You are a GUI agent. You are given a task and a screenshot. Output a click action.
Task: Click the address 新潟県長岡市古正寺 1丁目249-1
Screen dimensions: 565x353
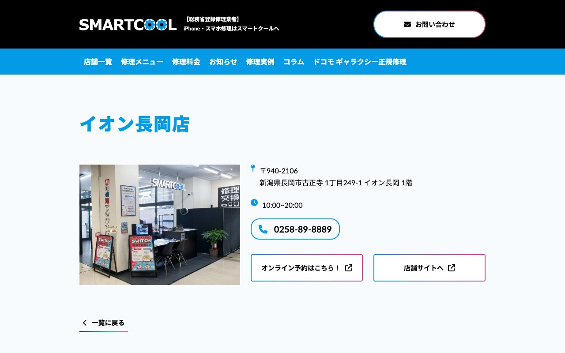(311, 183)
